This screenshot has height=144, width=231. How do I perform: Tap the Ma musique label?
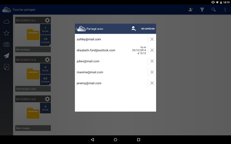(x=23, y=50)
